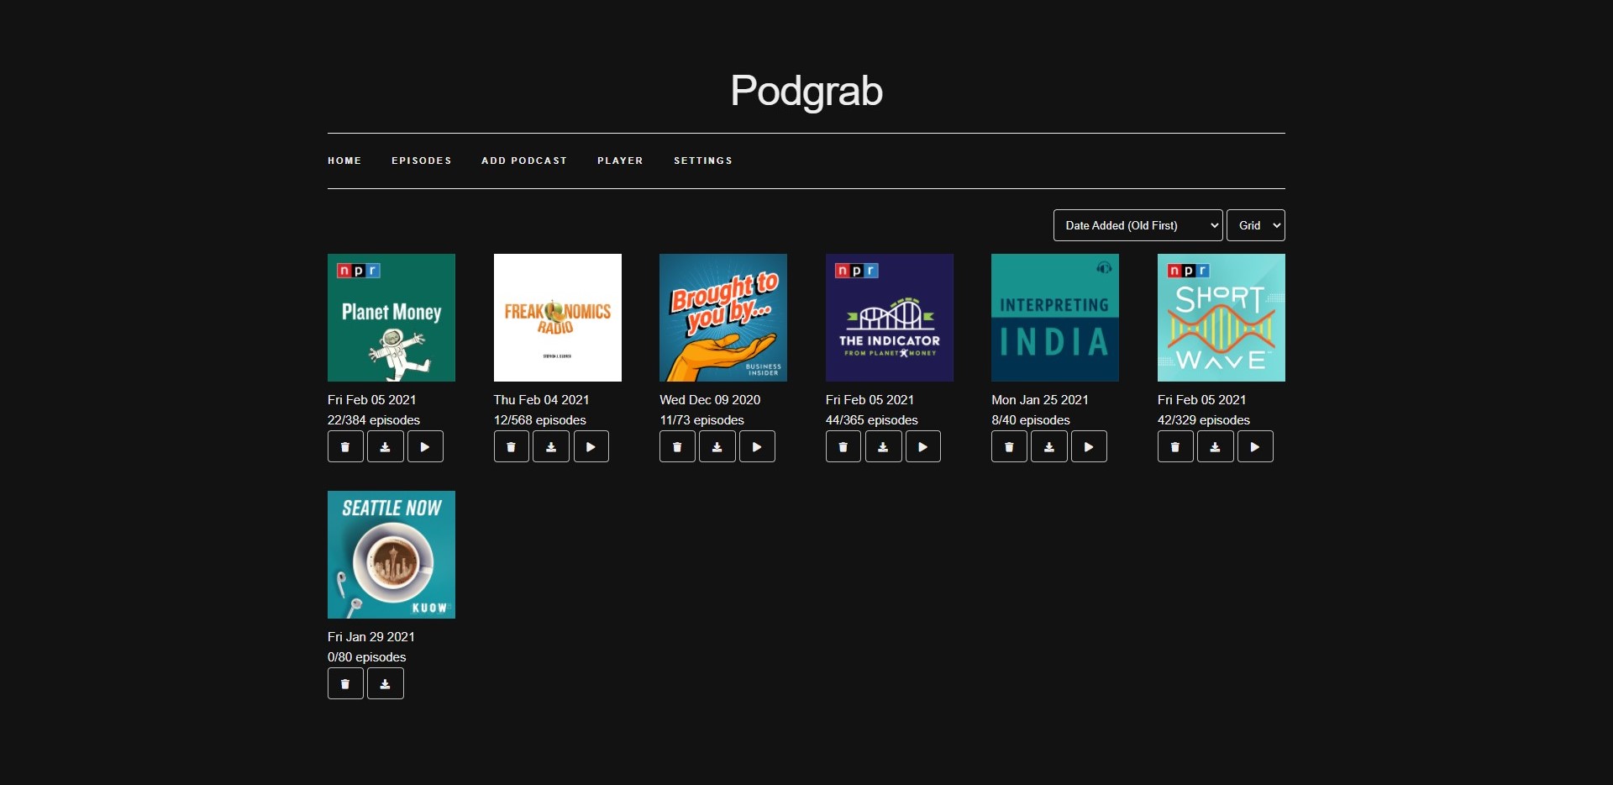Play the Interpreting India podcast
The image size is (1613, 785).
(x=1089, y=446)
